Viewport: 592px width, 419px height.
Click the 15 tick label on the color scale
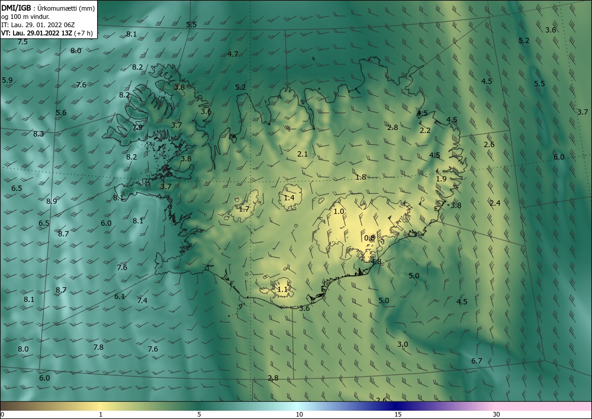coord(398,414)
